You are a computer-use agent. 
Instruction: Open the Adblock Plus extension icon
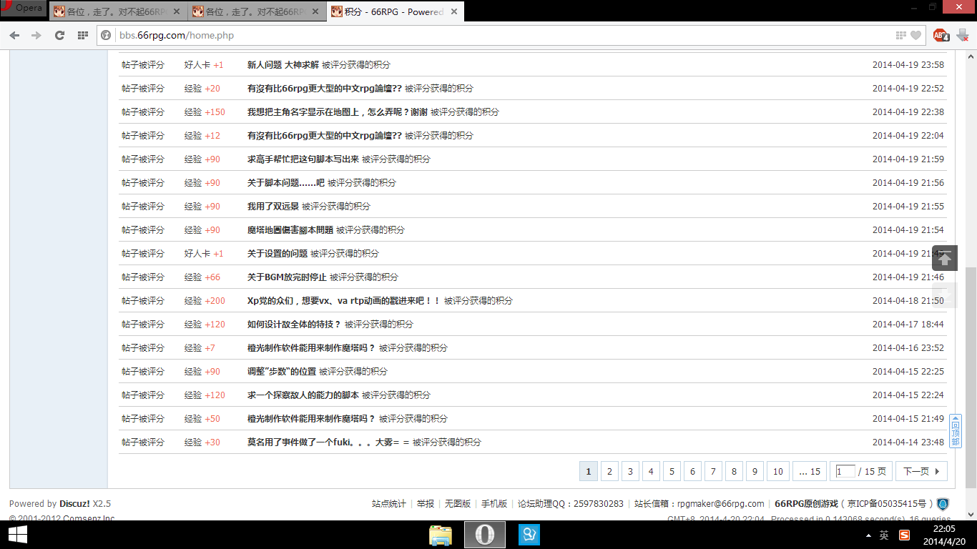click(941, 35)
